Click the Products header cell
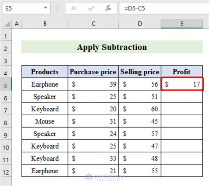This screenshot has height=186, width=209. point(45,72)
